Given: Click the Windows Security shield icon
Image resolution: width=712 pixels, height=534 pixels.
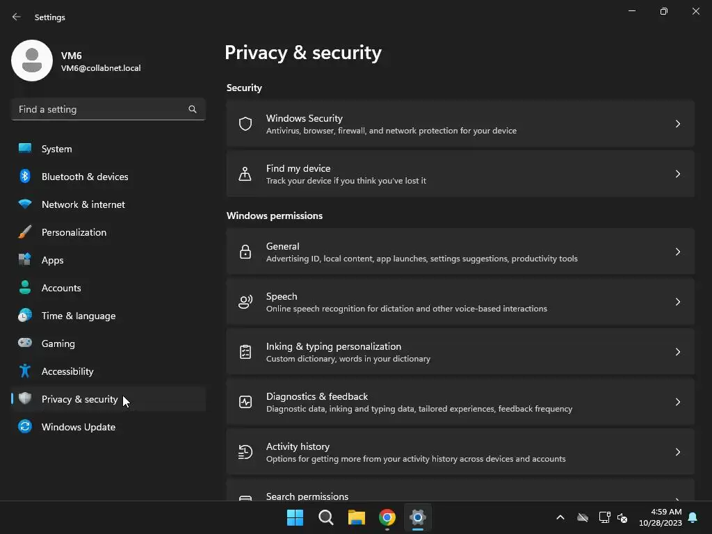Looking at the screenshot, I should (x=245, y=124).
